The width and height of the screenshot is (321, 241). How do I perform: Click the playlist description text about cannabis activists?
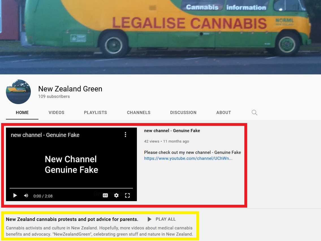[99, 231]
